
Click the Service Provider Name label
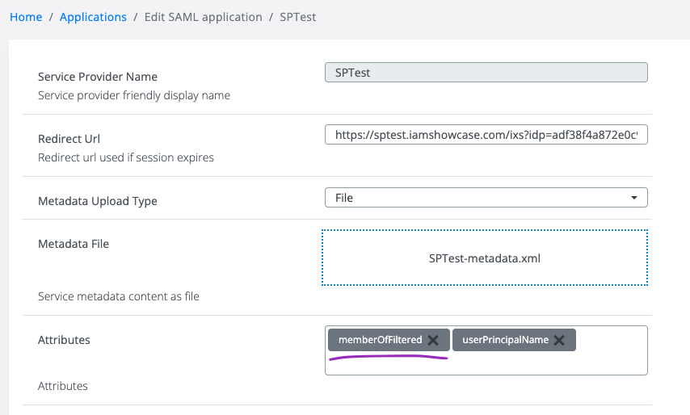tap(98, 77)
